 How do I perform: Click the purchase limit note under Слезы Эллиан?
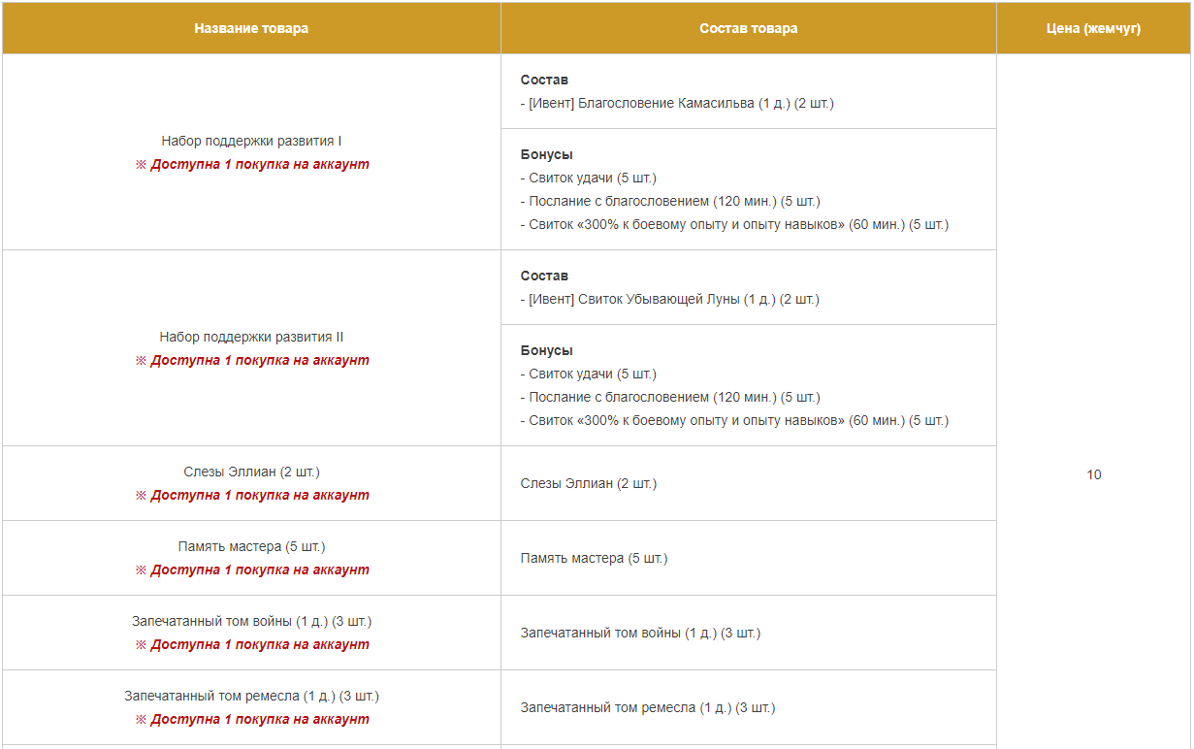[251, 495]
